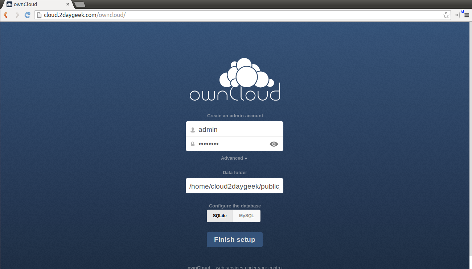Image resolution: width=472 pixels, height=269 pixels.
Task: Click the "Configure the database" label
Action: (235, 206)
